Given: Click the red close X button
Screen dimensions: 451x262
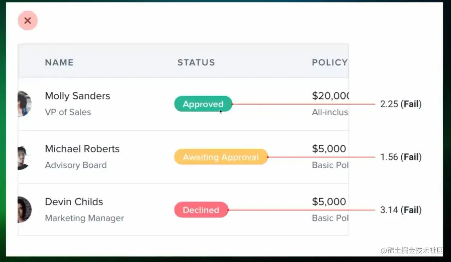Looking at the screenshot, I should click(x=27, y=21).
